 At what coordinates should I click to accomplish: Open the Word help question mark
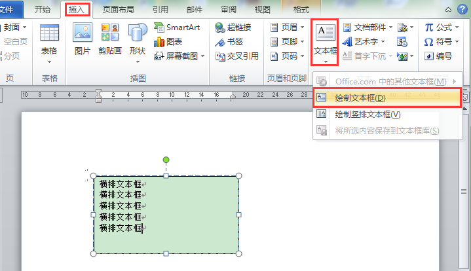pos(462,9)
